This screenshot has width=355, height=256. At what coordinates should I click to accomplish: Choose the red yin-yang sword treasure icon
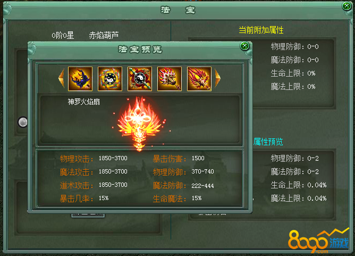click(x=140, y=79)
